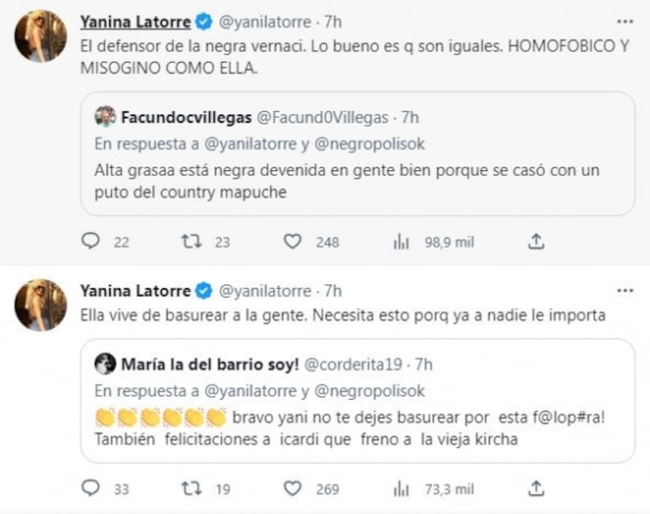This screenshot has width=650, height=514.
Task: Share the first tweet via upload icon
Action: coord(536,242)
